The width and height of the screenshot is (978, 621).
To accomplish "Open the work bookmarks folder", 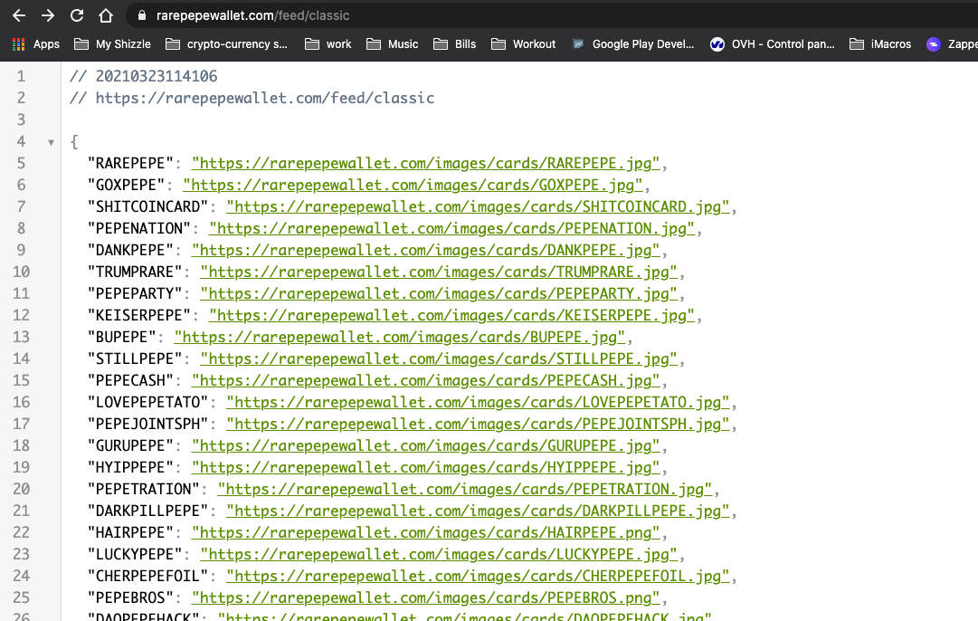I will (x=328, y=44).
